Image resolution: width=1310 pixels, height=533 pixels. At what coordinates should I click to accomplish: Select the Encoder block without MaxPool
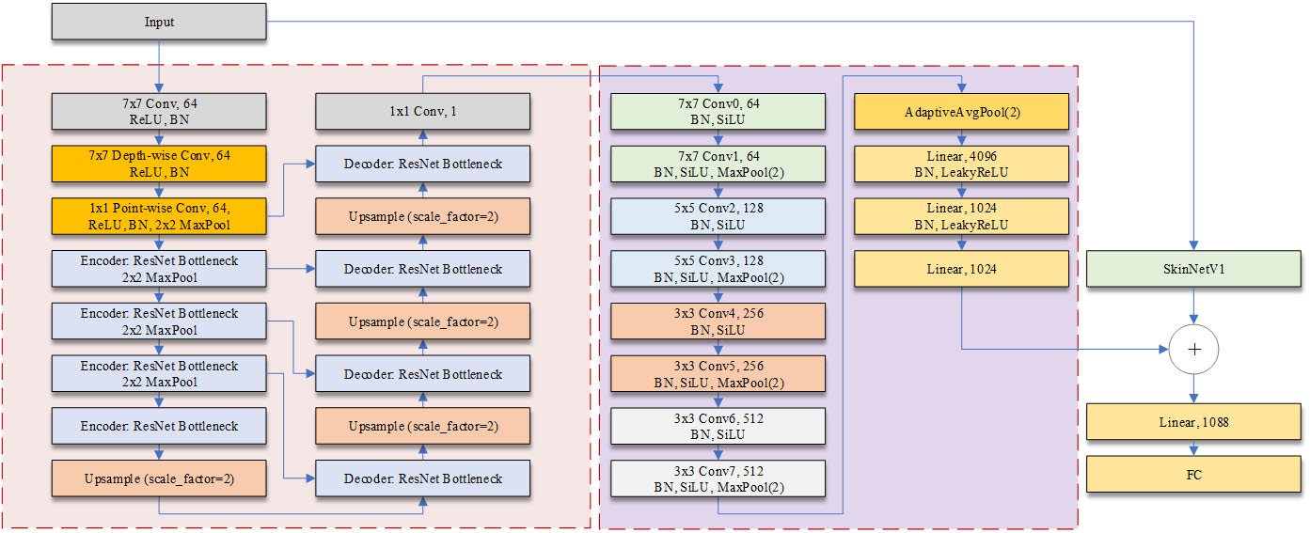159,426
